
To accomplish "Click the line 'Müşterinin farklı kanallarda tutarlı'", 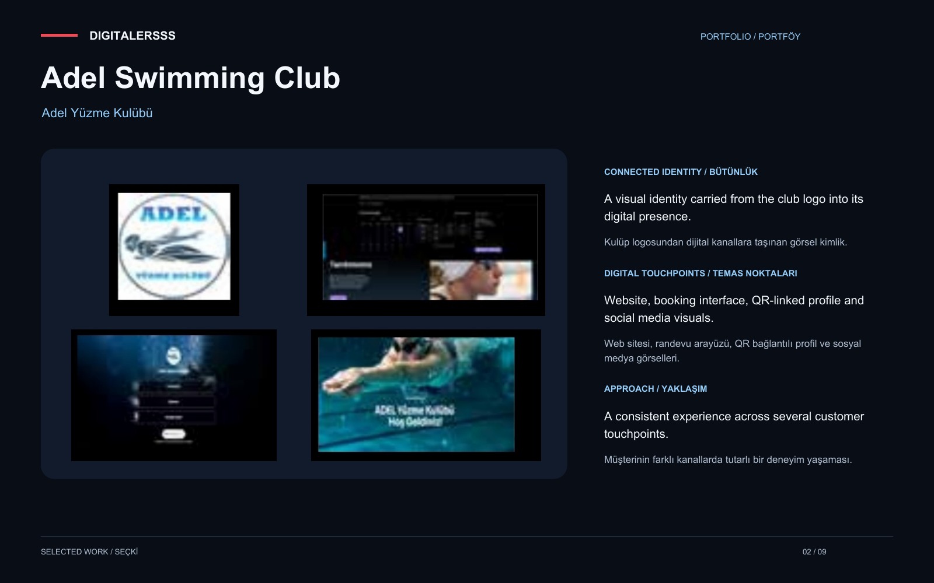I will 728,460.
